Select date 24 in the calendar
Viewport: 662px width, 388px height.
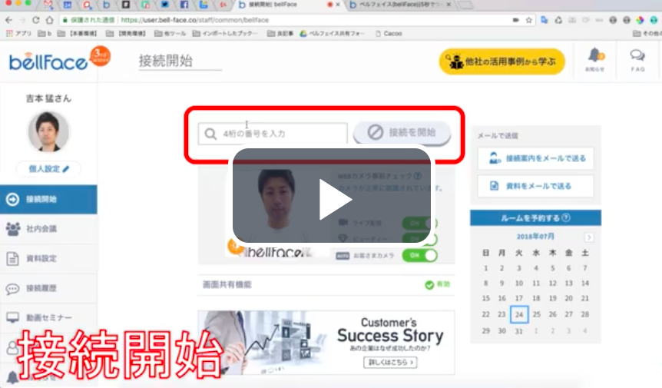(x=519, y=314)
